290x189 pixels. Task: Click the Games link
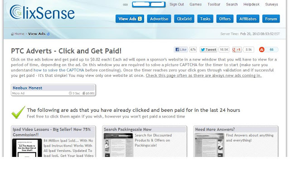pos(195,5)
